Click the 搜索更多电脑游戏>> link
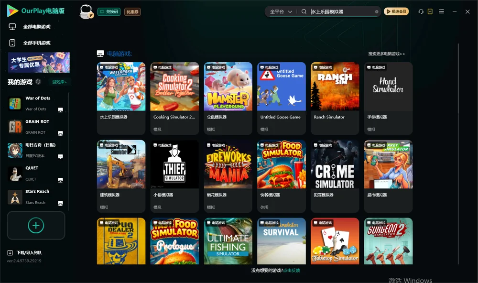The width and height of the screenshot is (478, 283). [386, 54]
